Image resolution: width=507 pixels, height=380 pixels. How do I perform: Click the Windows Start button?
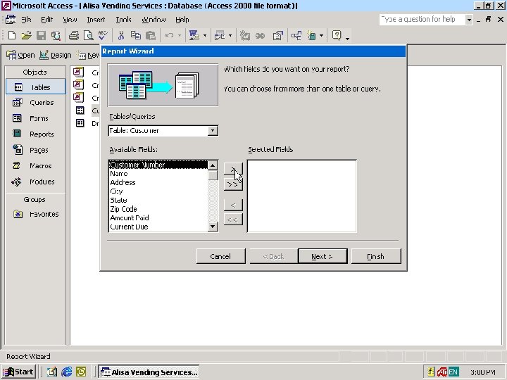click(18, 372)
